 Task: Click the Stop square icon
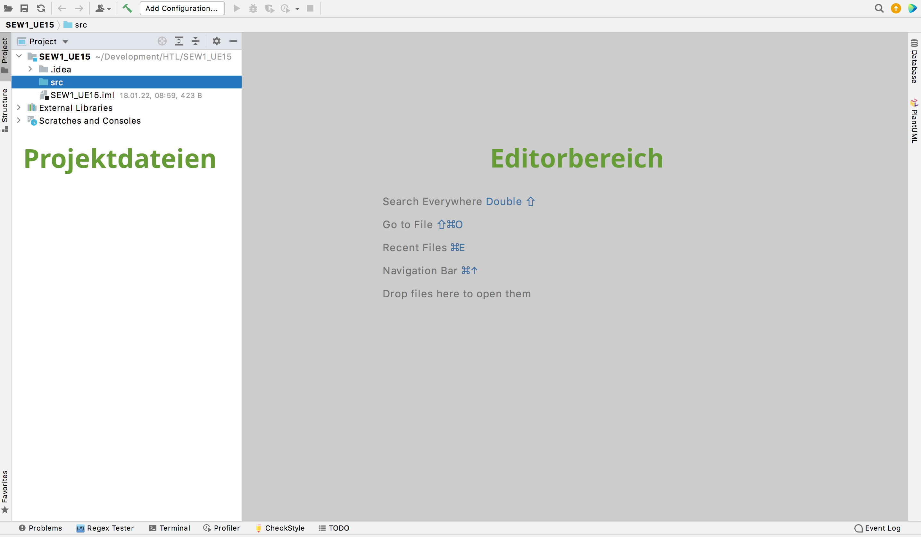click(310, 8)
